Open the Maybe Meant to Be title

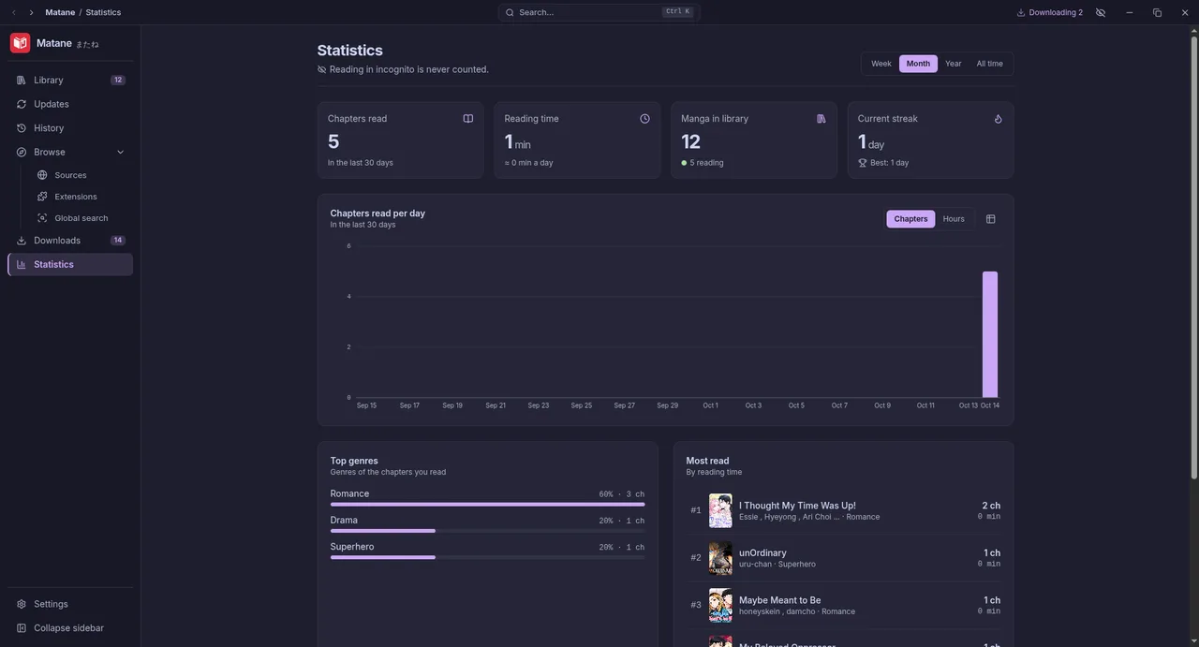click(779, 600)
